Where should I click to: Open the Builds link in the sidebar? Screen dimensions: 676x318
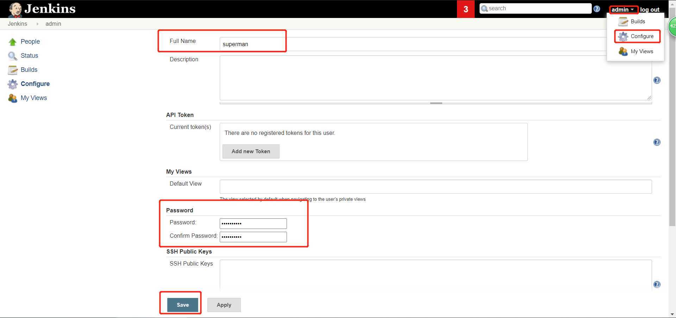[x=29, y=70]
